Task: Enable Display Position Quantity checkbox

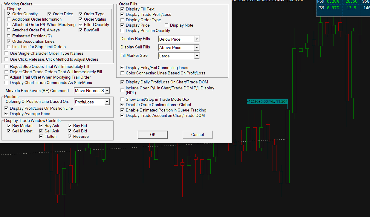Action: 122,31
